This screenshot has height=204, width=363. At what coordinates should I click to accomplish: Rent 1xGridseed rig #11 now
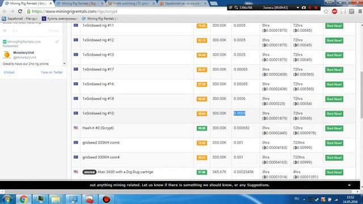click(334, 26)
